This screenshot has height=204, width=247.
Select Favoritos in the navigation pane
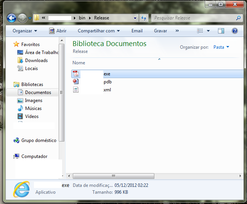(x=30, y=45)
